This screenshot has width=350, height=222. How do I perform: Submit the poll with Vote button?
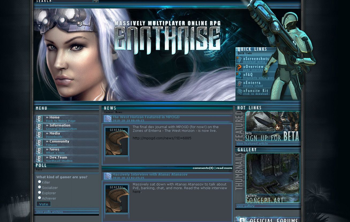click(44, 204)
